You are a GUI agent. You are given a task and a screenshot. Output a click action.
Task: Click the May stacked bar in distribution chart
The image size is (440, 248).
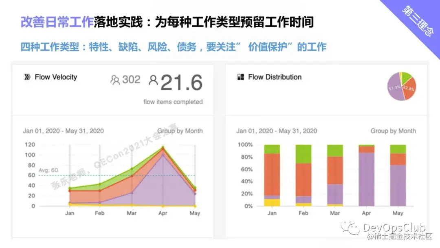[x=398, y=175]
